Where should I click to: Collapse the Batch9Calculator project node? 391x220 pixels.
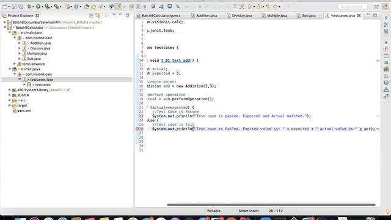click(x=5, y=28)
